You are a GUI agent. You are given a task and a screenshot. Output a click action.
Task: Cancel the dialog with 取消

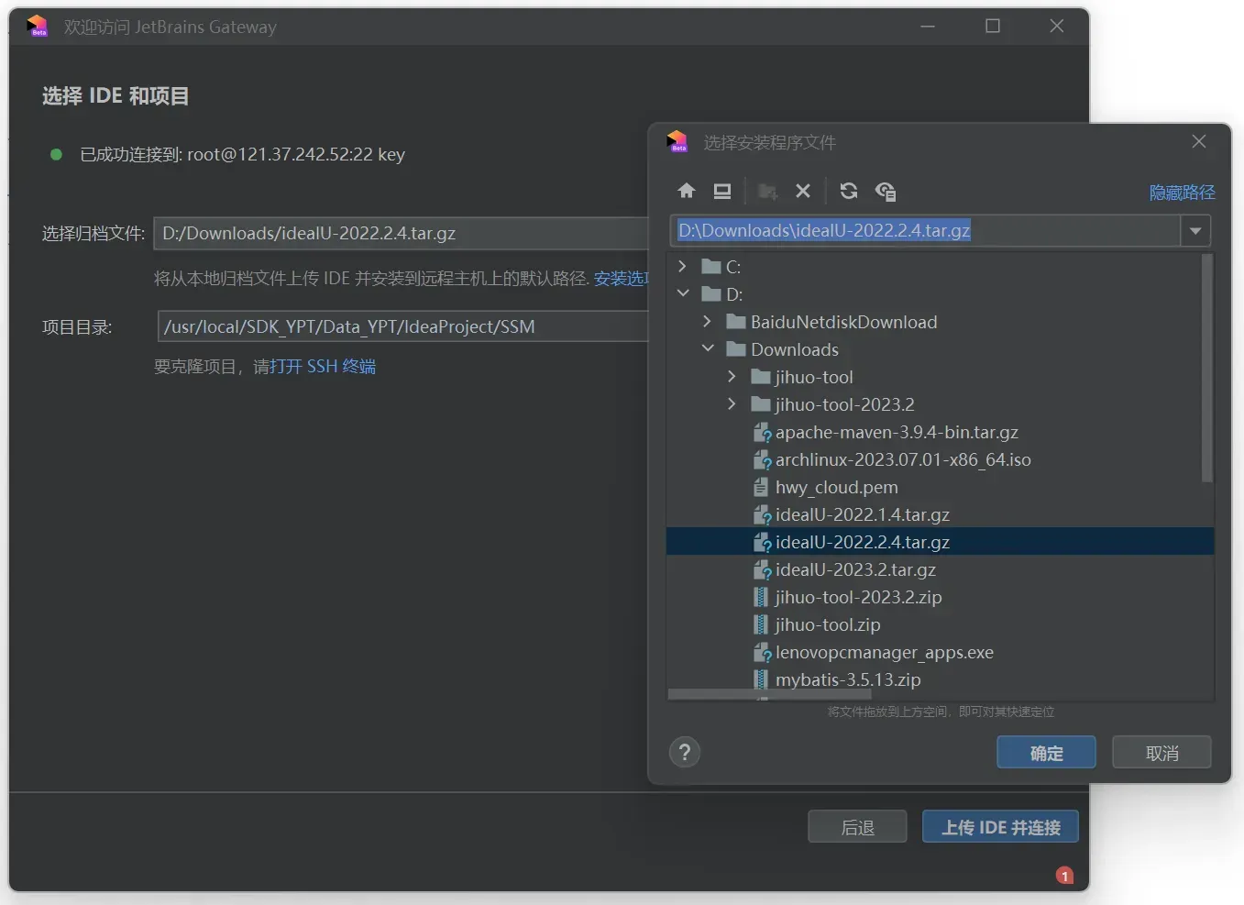[x=1161, y=753]
